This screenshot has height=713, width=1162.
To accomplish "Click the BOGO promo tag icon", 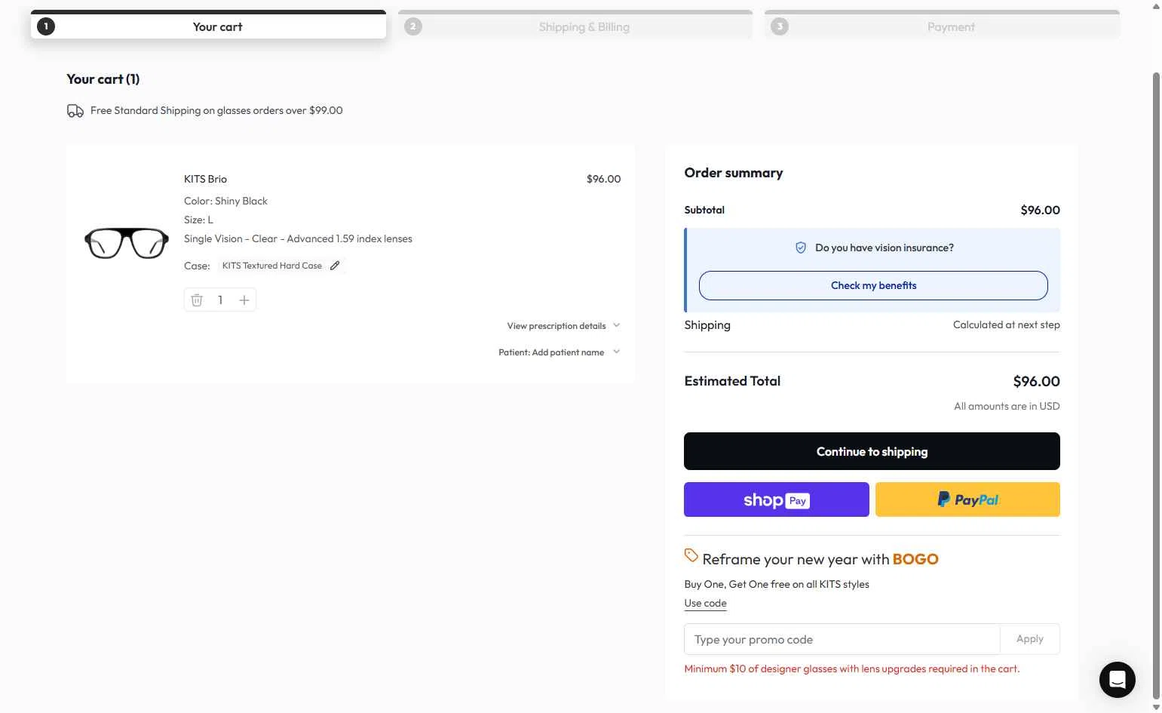I will point(691,555).
